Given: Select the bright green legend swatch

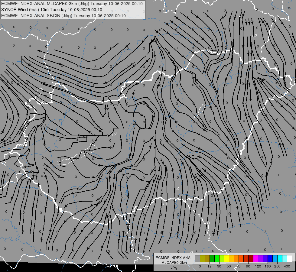Looking at the screenshot, I should 217,258.
